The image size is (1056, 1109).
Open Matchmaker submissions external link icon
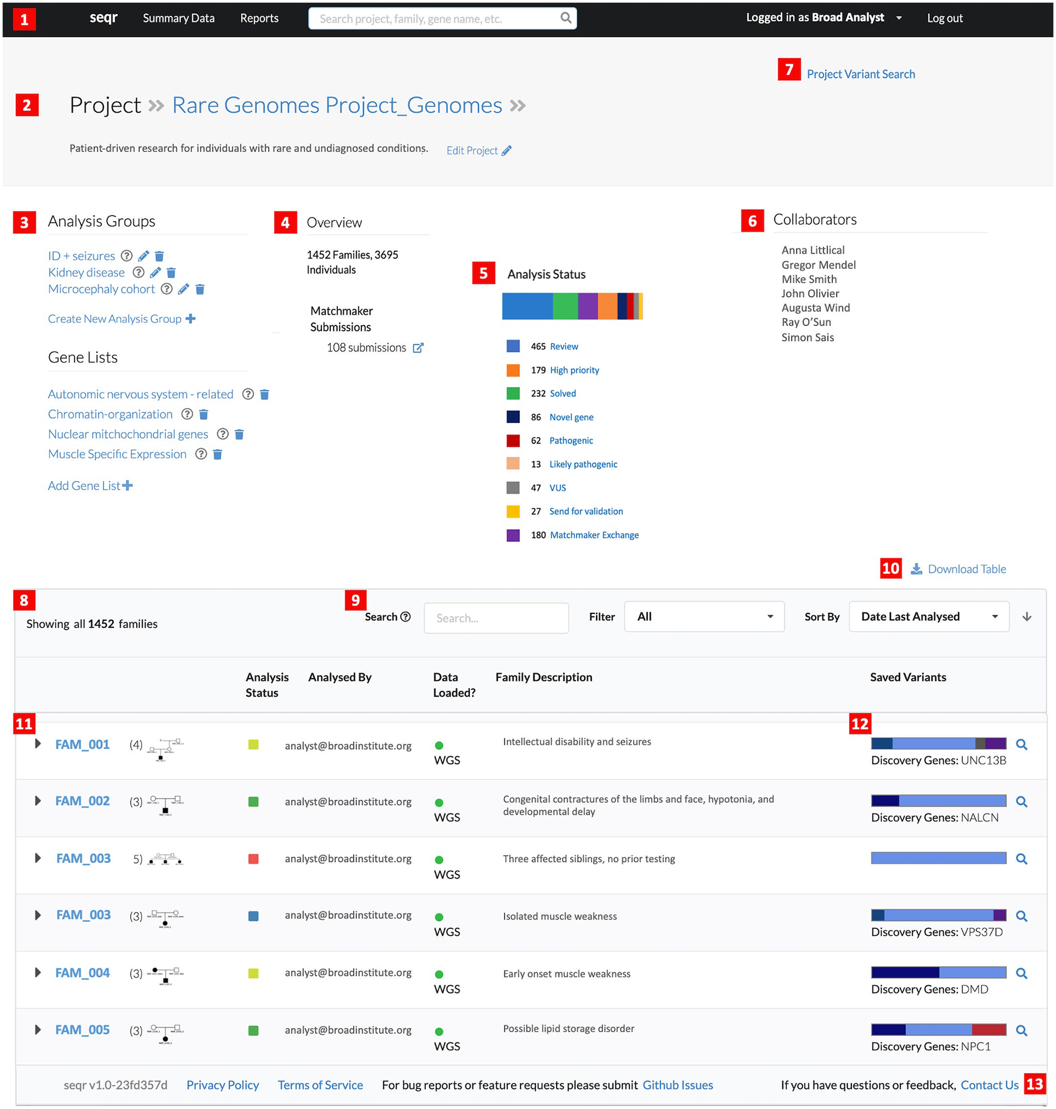pyautogui.click(x=418, y=348)
